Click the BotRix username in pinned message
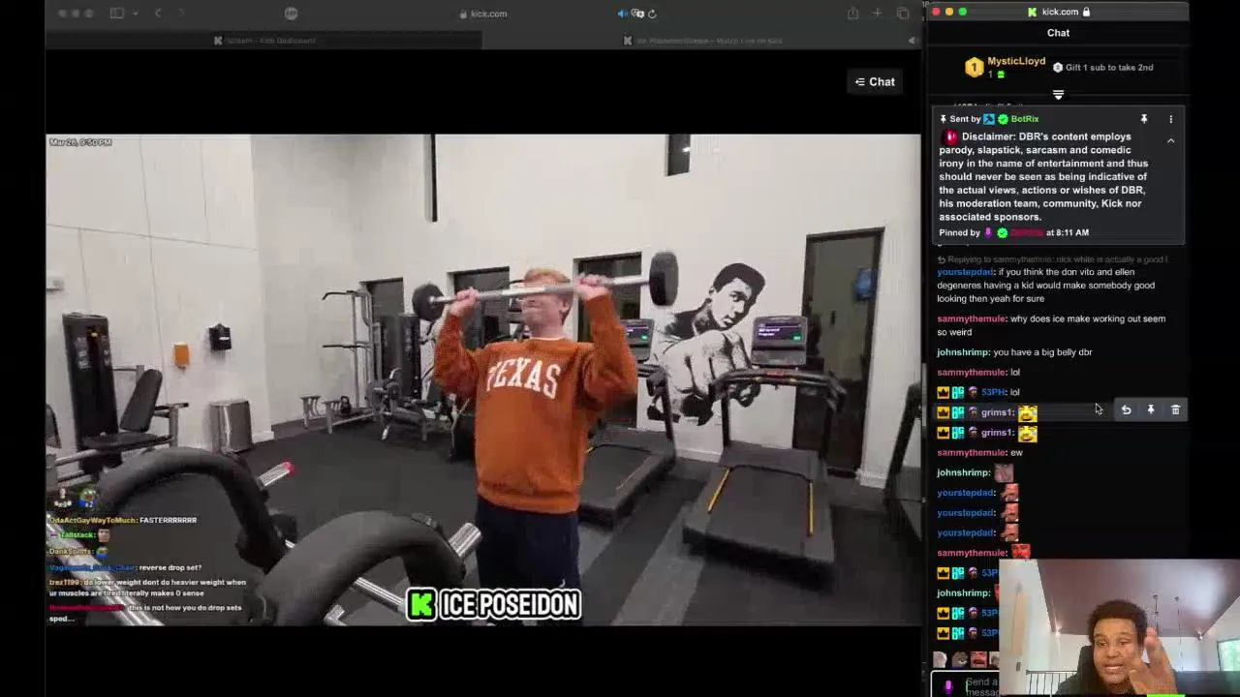 point(1025,119)
